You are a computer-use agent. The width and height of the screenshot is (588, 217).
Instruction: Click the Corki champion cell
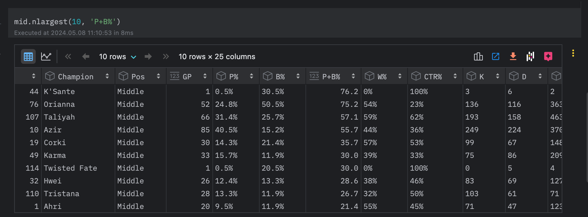coord(78,142)
